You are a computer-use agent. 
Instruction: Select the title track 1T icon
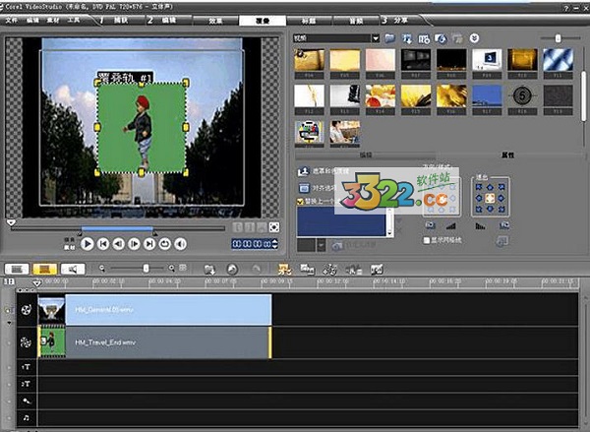(x=25, y=366)
